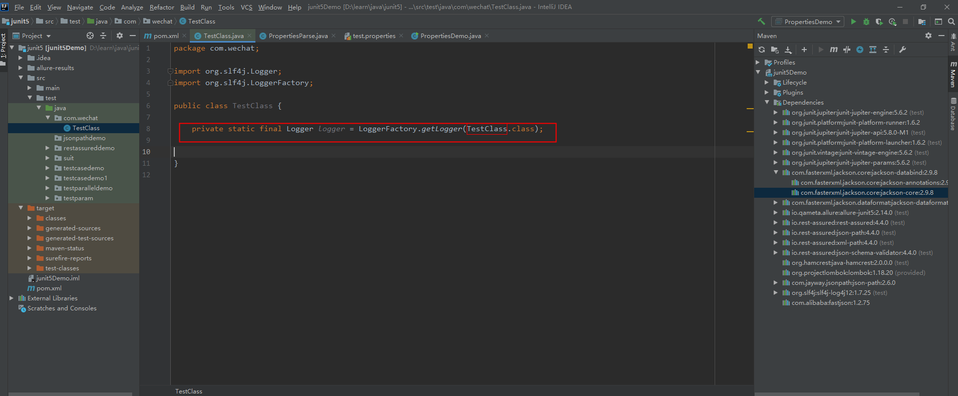Select com.alibaba:fastjson:1.2.75 dependency
Image resolution: width=958 pixels, height=396 pixels.
[x=830, y=302]
